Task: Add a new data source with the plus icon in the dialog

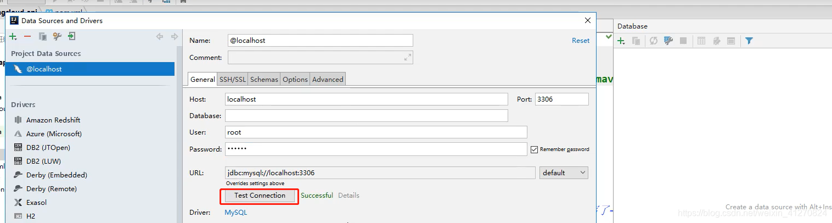Action: [13, 37]
